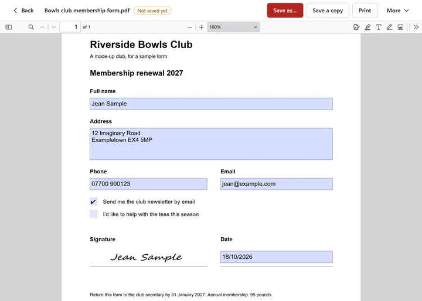Toggle the sidebar panel icon
422x301 pixels.
click(x=9, y=27)
